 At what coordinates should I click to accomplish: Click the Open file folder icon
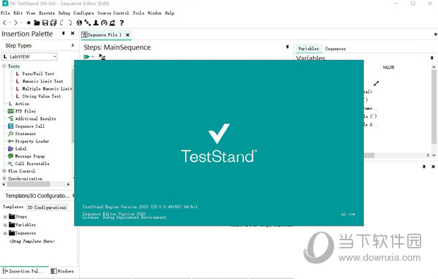[37, 23]
